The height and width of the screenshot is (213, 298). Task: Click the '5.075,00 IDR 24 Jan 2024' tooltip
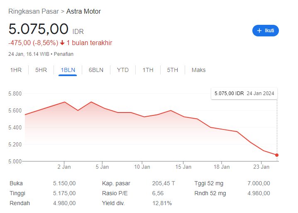pos(244,93)
